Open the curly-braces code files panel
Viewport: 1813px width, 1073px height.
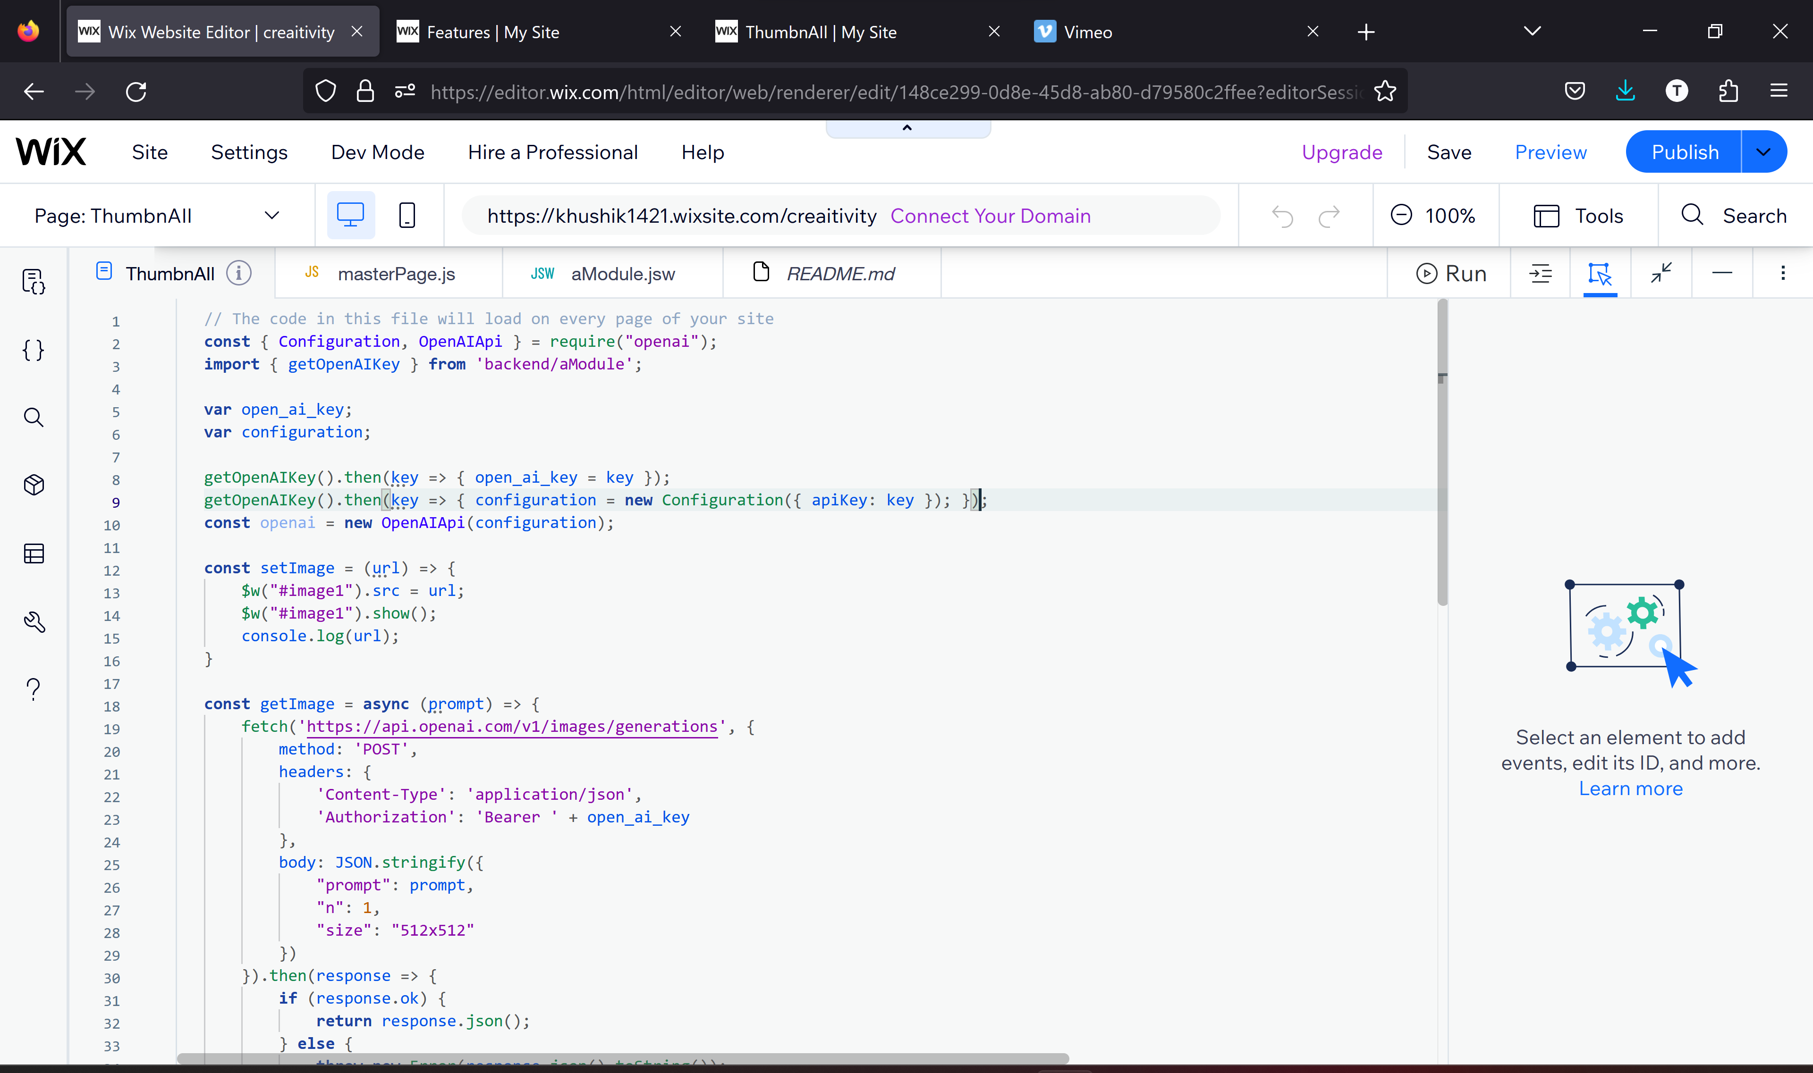pyautogui.click(x=33, y=350)
